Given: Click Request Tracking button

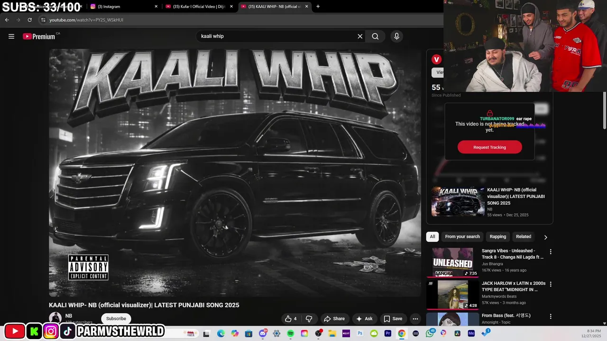Looking at the screenshot, I should point(489,147).
